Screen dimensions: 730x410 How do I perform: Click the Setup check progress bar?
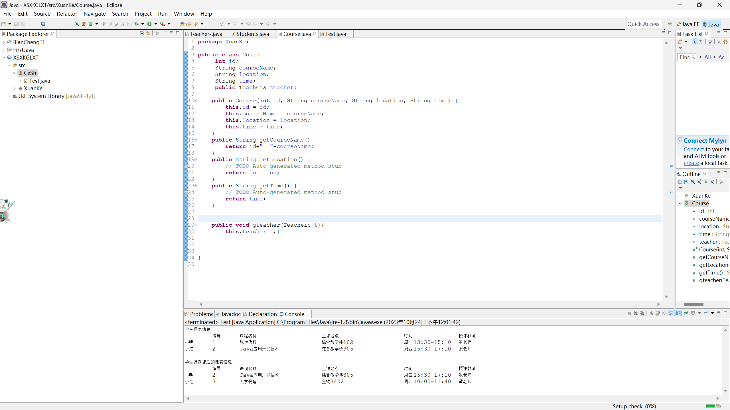pyautogui.click(x=710, y=406)
